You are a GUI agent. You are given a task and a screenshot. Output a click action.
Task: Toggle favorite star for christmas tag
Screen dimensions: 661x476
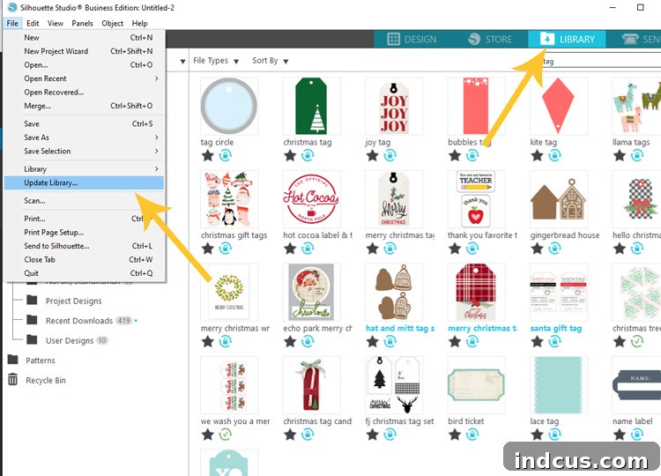pyautogui.click(x=290, y=155)
